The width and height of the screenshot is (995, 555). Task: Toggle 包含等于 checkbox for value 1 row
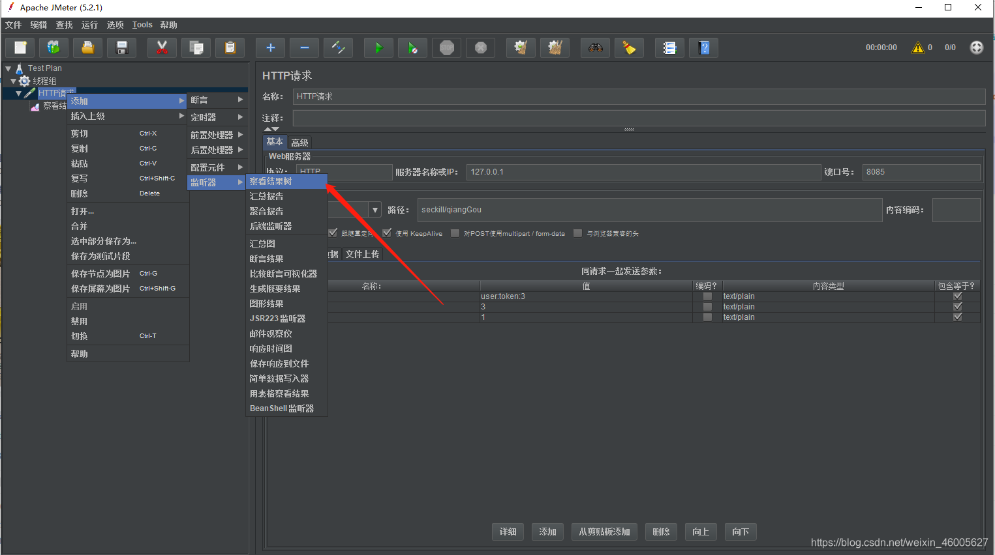[x=958, y=317]
